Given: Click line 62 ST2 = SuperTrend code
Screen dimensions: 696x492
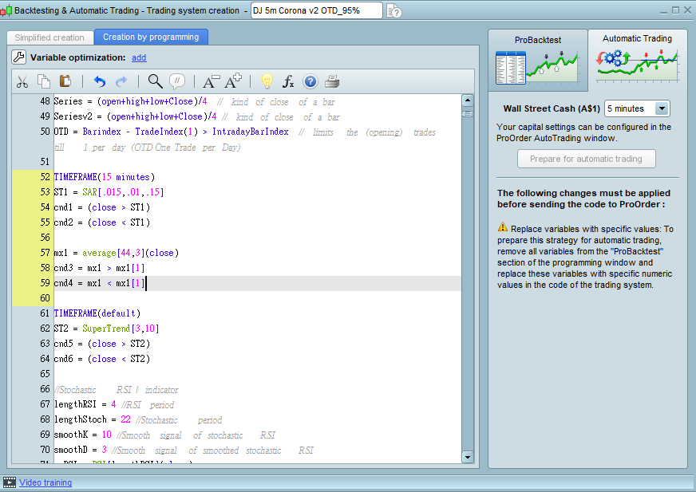Looking at the screenshot, I should (x=106, y=329).
